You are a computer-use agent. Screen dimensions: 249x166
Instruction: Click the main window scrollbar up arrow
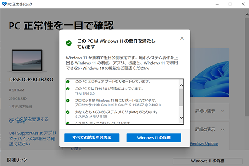click(x=247, y=15)
